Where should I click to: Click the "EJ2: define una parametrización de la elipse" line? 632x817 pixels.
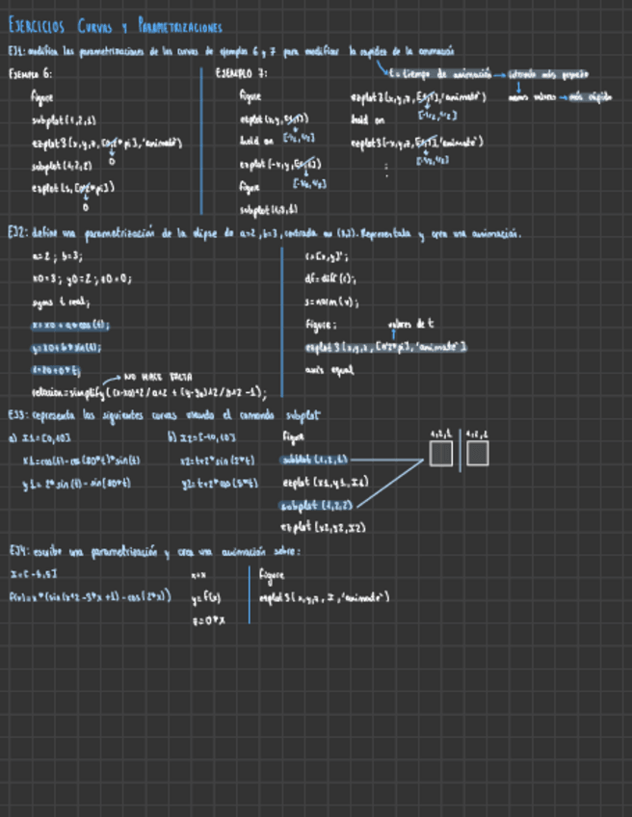pos(264,234)
